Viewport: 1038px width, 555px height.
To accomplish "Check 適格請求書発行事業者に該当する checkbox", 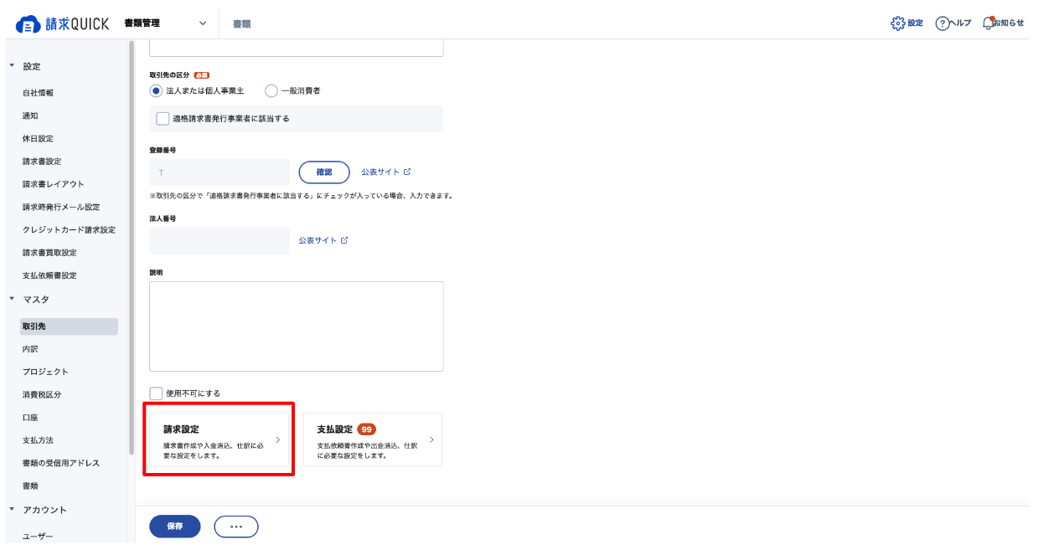I will point(163,119).
